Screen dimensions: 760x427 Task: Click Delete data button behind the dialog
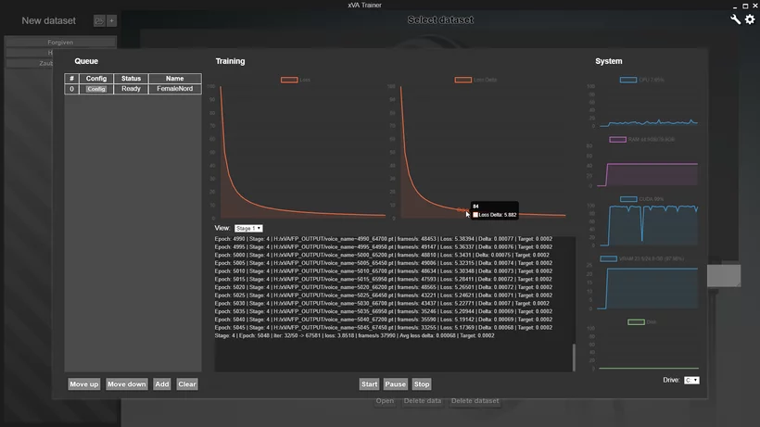click(423, 401)
